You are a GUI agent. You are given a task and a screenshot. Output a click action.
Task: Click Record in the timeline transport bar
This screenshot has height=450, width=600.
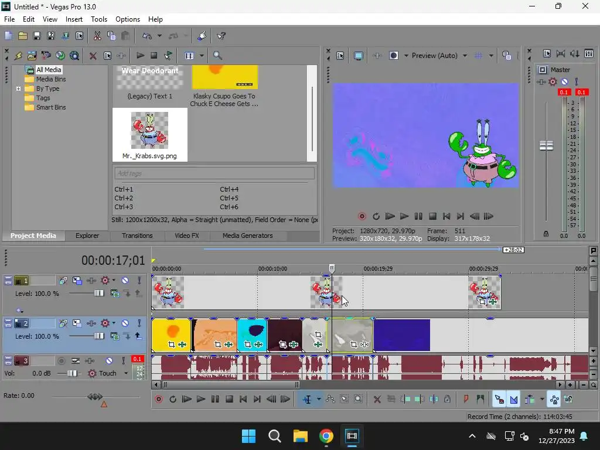159,400
